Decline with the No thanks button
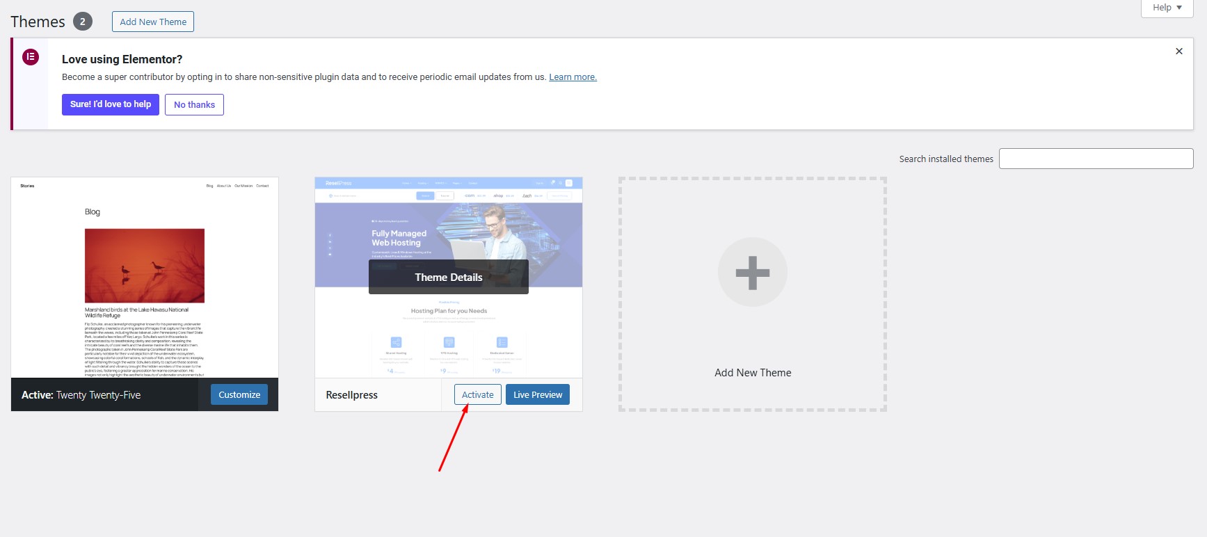1207x537 pixels. click(x=194, y=105)
